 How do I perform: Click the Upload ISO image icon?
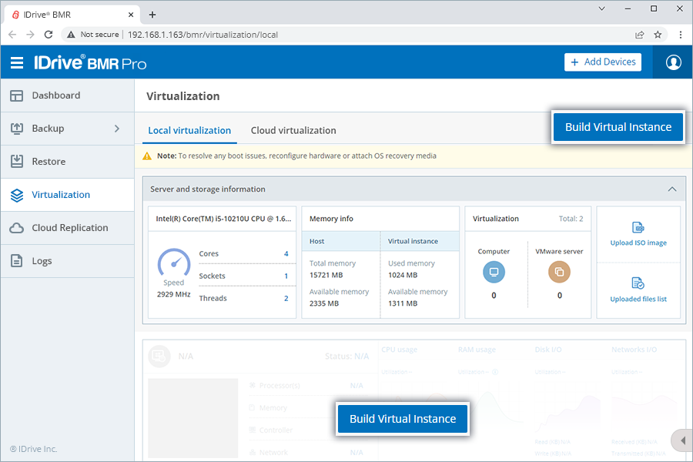click(638, 228)
